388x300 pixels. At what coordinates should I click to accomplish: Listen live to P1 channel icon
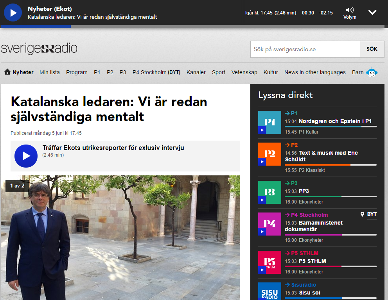tap(269, 122)
